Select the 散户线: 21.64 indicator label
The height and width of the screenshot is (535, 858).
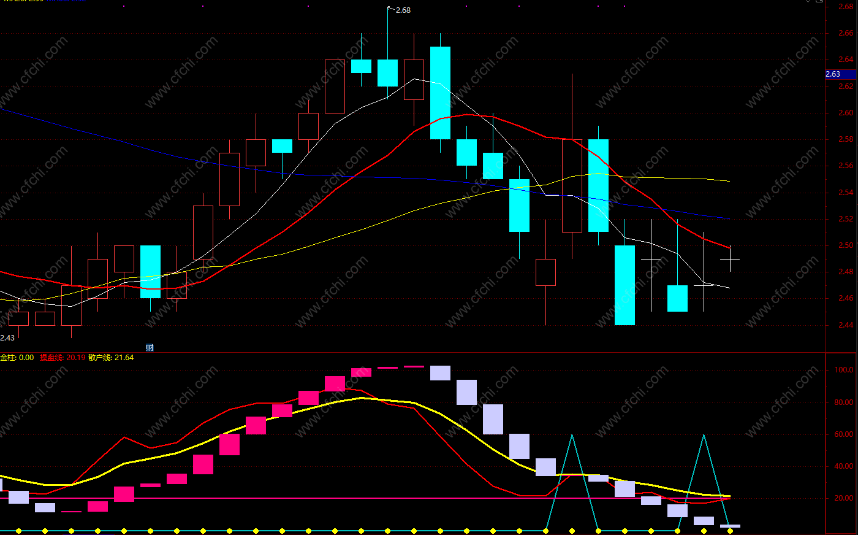click(x=111, y=358)
